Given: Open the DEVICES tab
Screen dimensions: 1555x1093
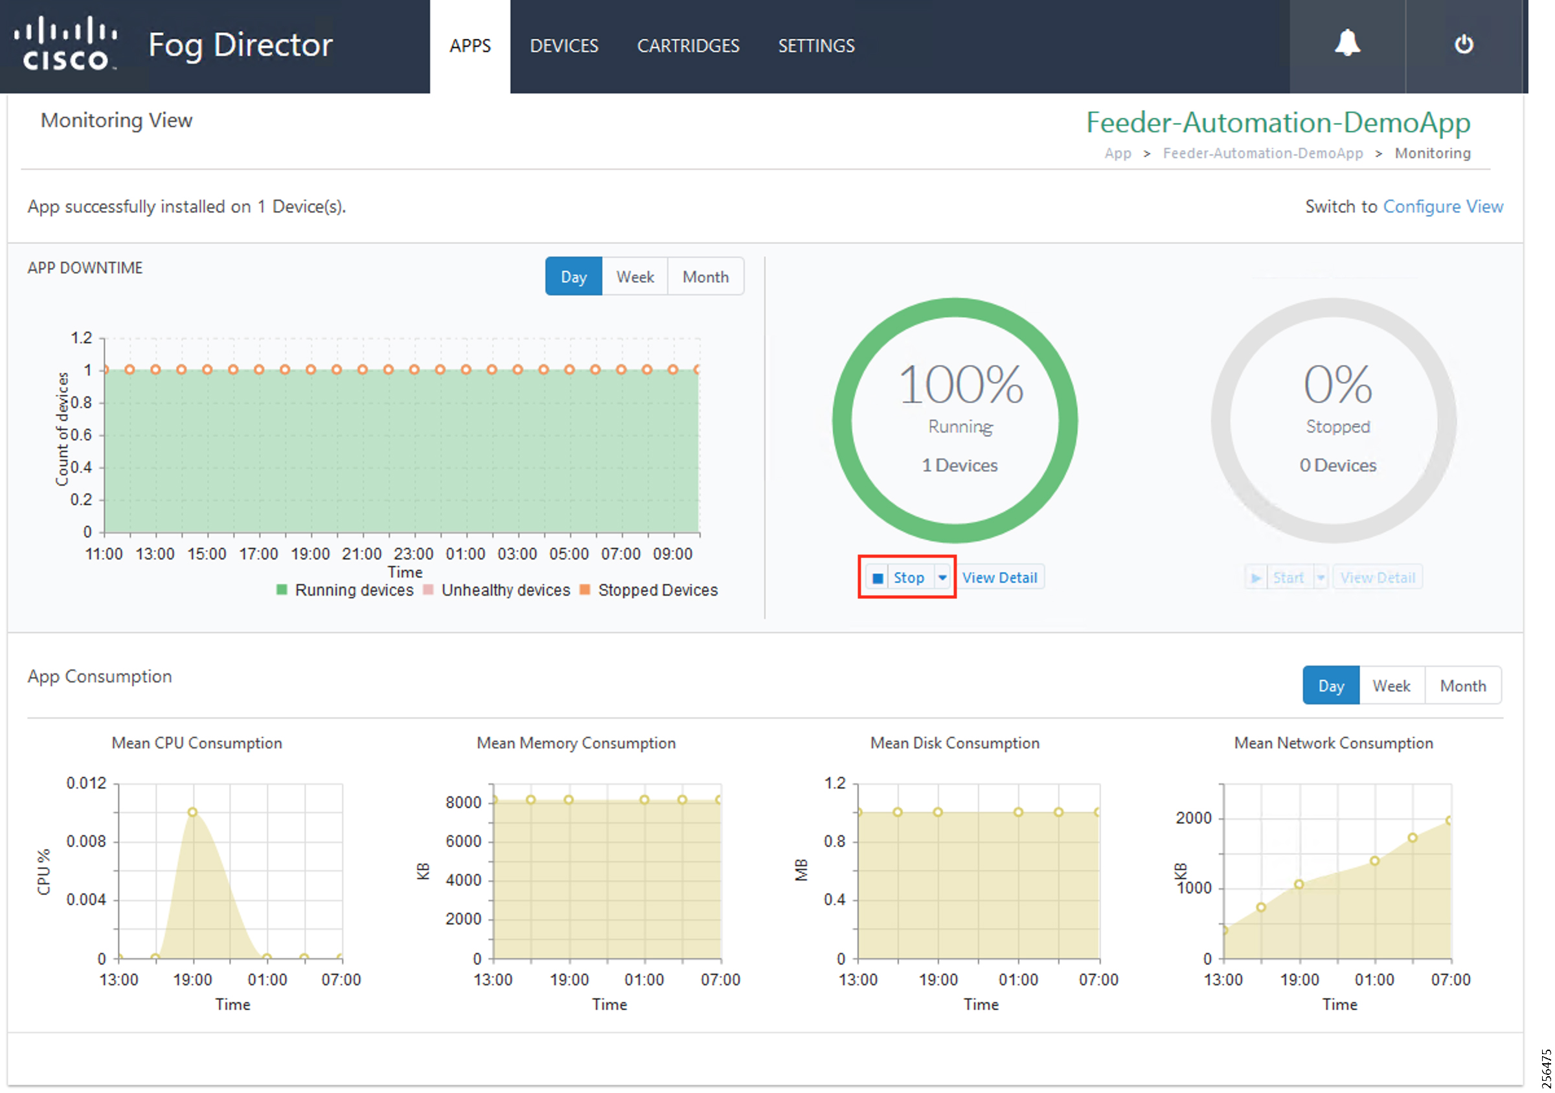Looking at the screenshot, I should coord(563,46).
